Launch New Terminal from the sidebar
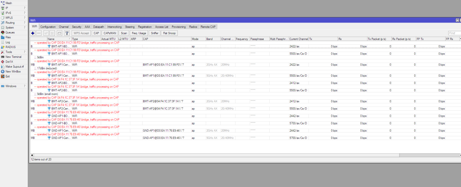 coord(13,57)
